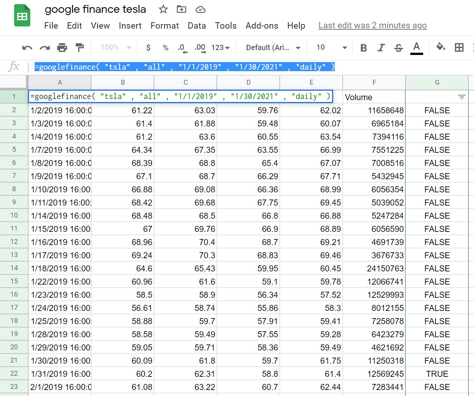This screenshot has height=396, width=474.
Task: Decrease decimal places
Action: point(183,48)
